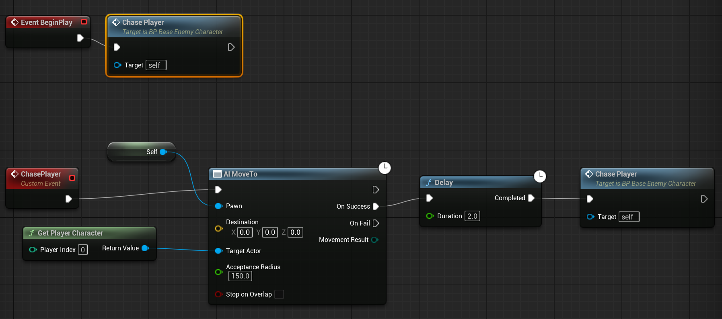Edit right Chase Player Target self field
Screen dimensions: 722x319
(x=629, y=217)
